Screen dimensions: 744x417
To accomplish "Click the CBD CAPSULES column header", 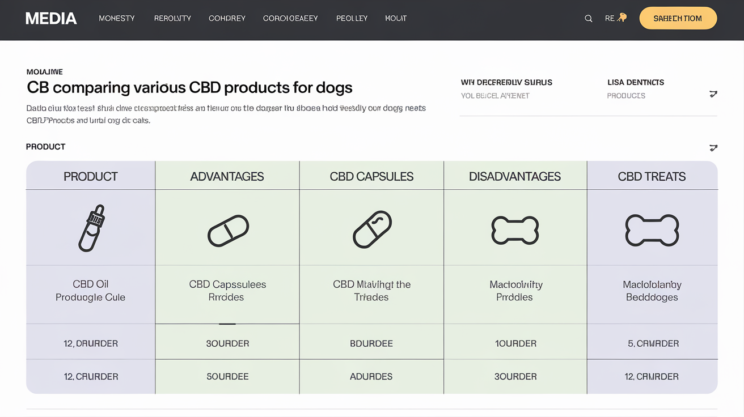I will pos(371,177).
